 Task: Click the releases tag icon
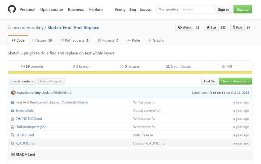pyautogui.click(x=121, y=66)
